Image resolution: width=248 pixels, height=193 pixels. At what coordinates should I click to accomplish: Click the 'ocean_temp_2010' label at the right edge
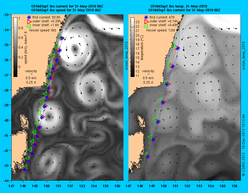244,56
